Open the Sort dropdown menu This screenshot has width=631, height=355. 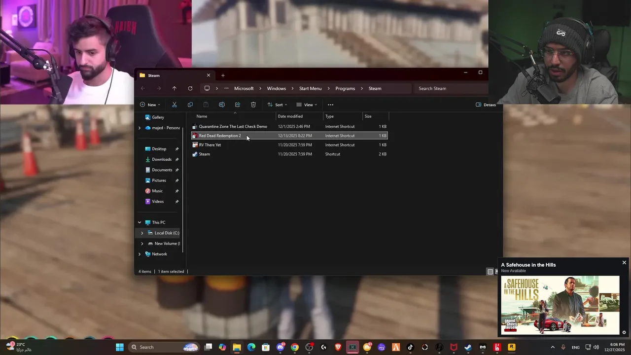click(x=277, y=105)
